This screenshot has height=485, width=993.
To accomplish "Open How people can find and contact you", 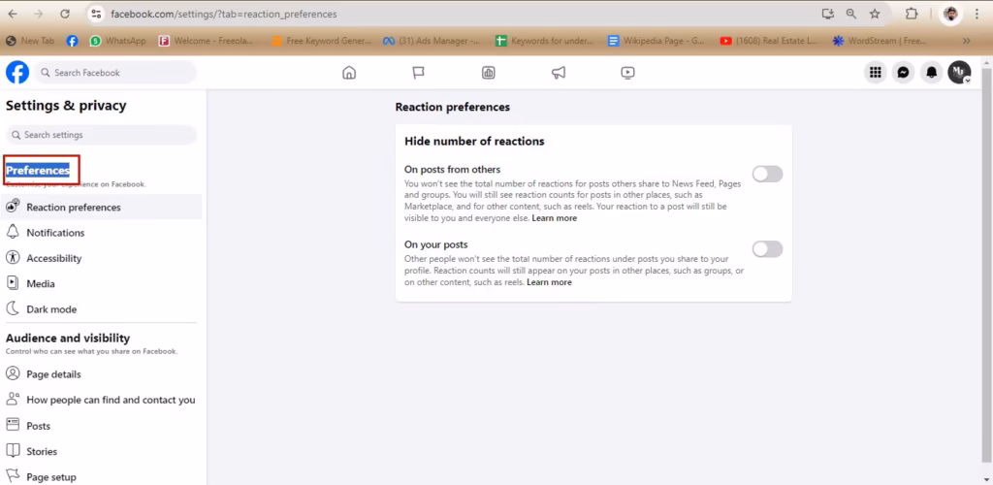I will 101,401.
